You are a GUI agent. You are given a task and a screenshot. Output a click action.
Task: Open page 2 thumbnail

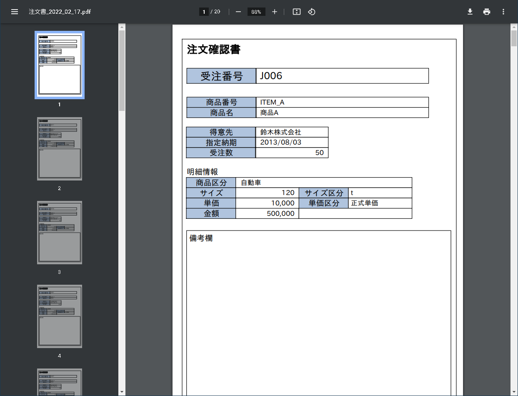[60, 149]
